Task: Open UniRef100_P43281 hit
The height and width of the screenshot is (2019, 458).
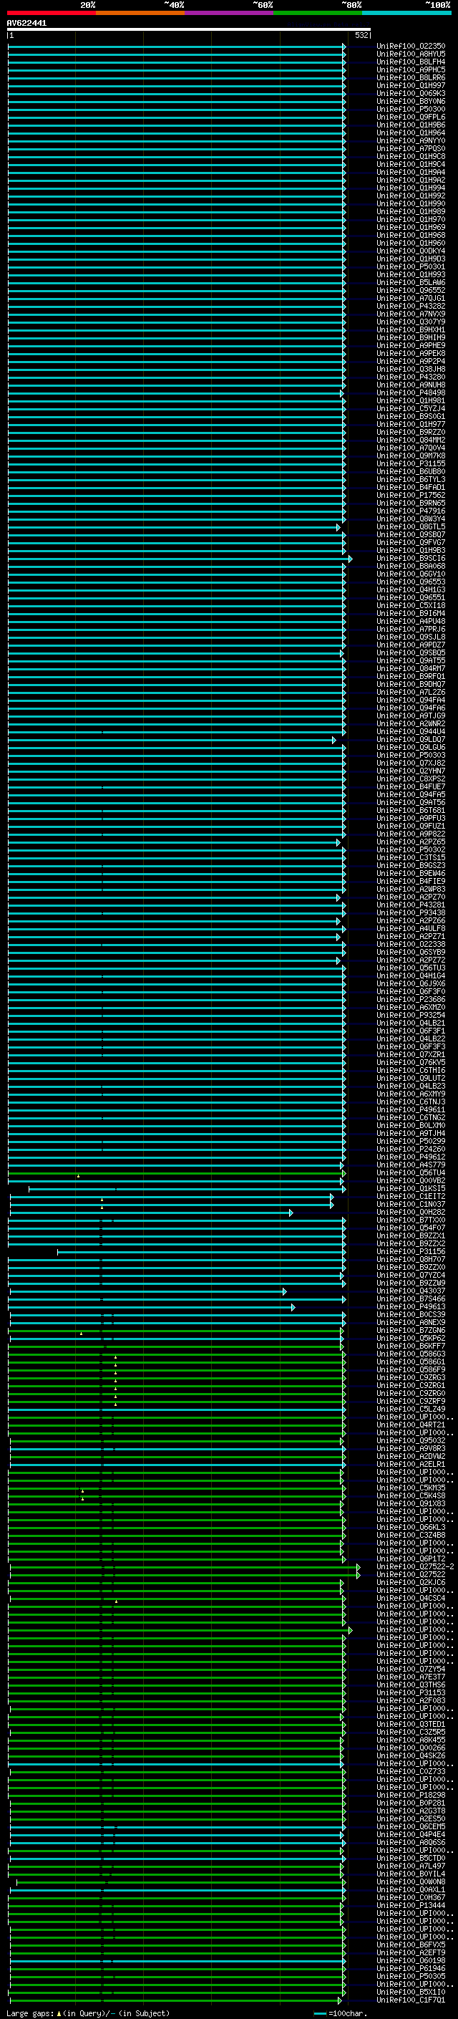Action: [411, 905]
